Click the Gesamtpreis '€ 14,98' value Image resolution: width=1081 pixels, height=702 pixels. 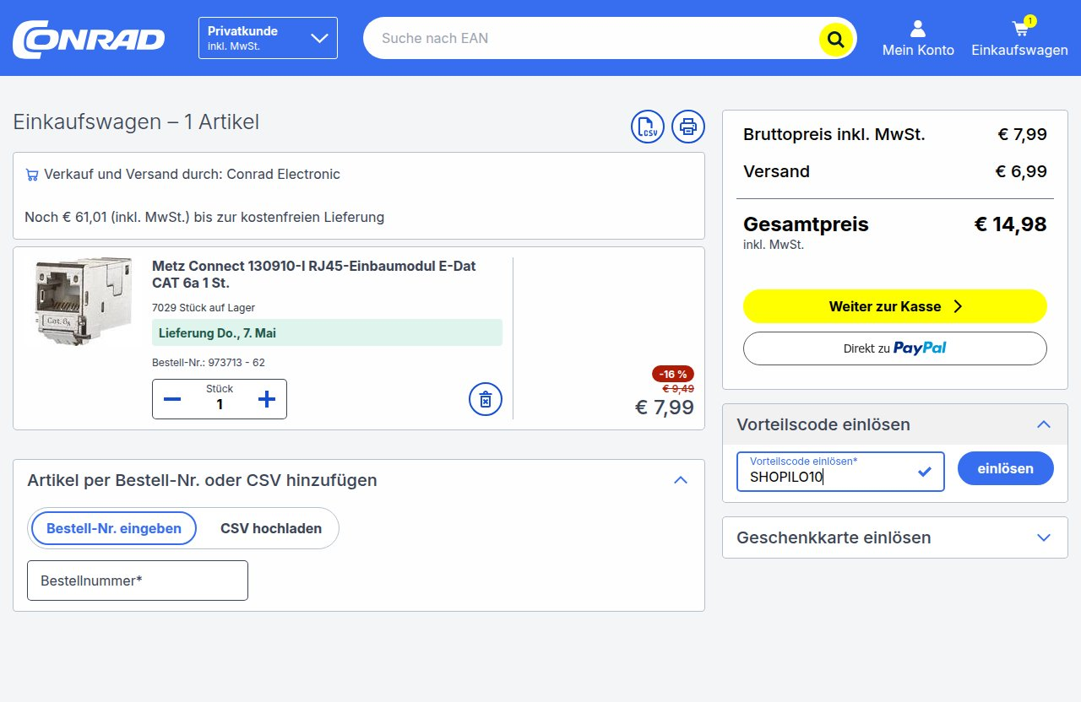pyautogui.click(x=1010, y=224)
